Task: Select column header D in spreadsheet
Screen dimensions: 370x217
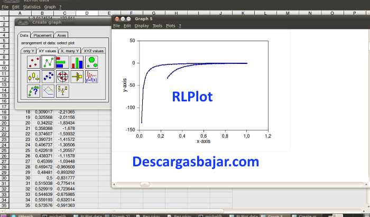Action: tap(87, 13)
